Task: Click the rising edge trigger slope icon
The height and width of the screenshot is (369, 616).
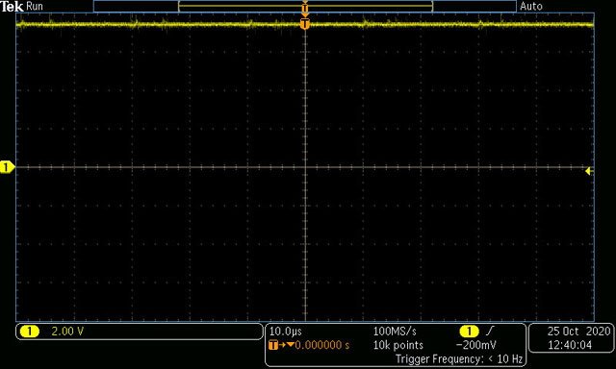Action: 490,332
